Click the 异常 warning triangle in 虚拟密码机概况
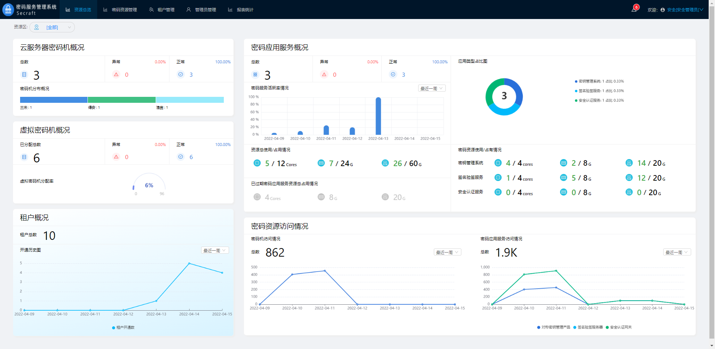This screenshot has width=715, height=349. pos(116,157)
